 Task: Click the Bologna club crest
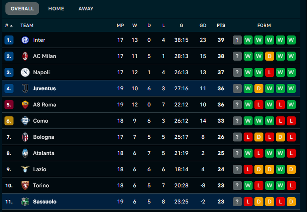click(x=25, y=137)
